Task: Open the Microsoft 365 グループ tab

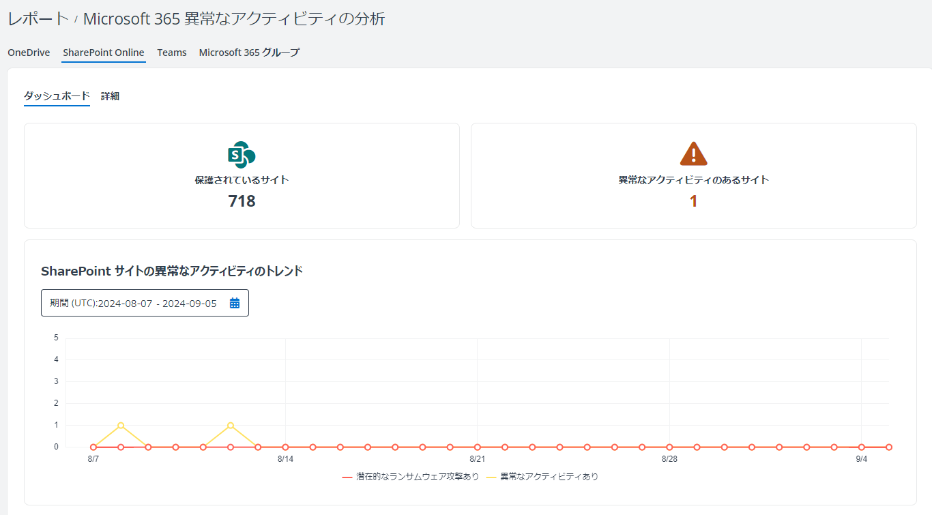Action: (249, 53)
